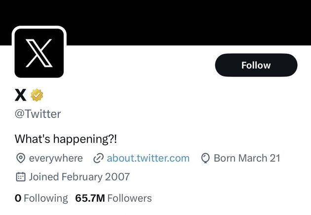
Task: Click the gold verified checkmark badge
Action: click(37, 95)
